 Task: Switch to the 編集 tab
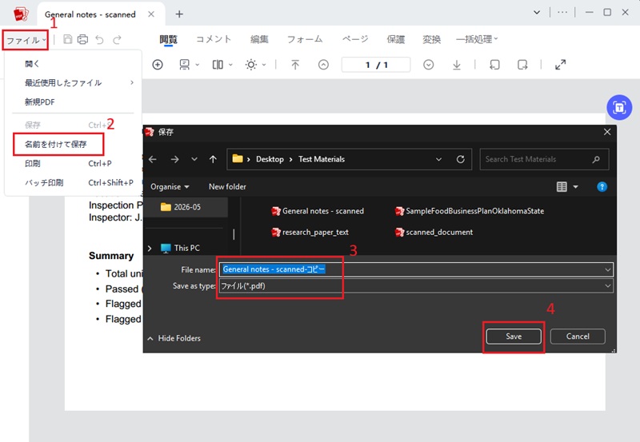[x=259, y=39]
